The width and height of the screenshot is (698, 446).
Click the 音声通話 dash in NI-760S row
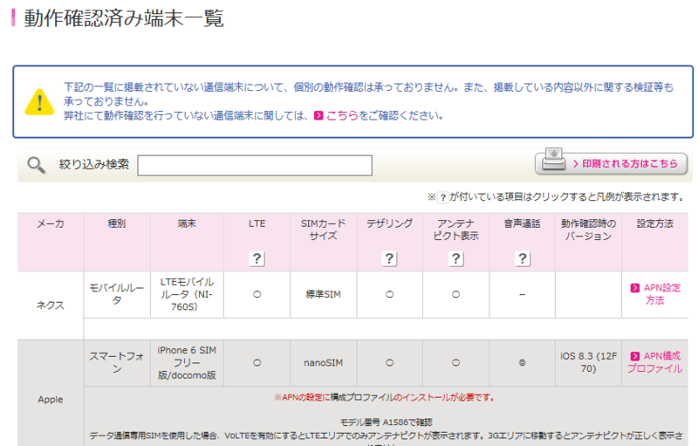pyautogui.click(x=522, y=294)
